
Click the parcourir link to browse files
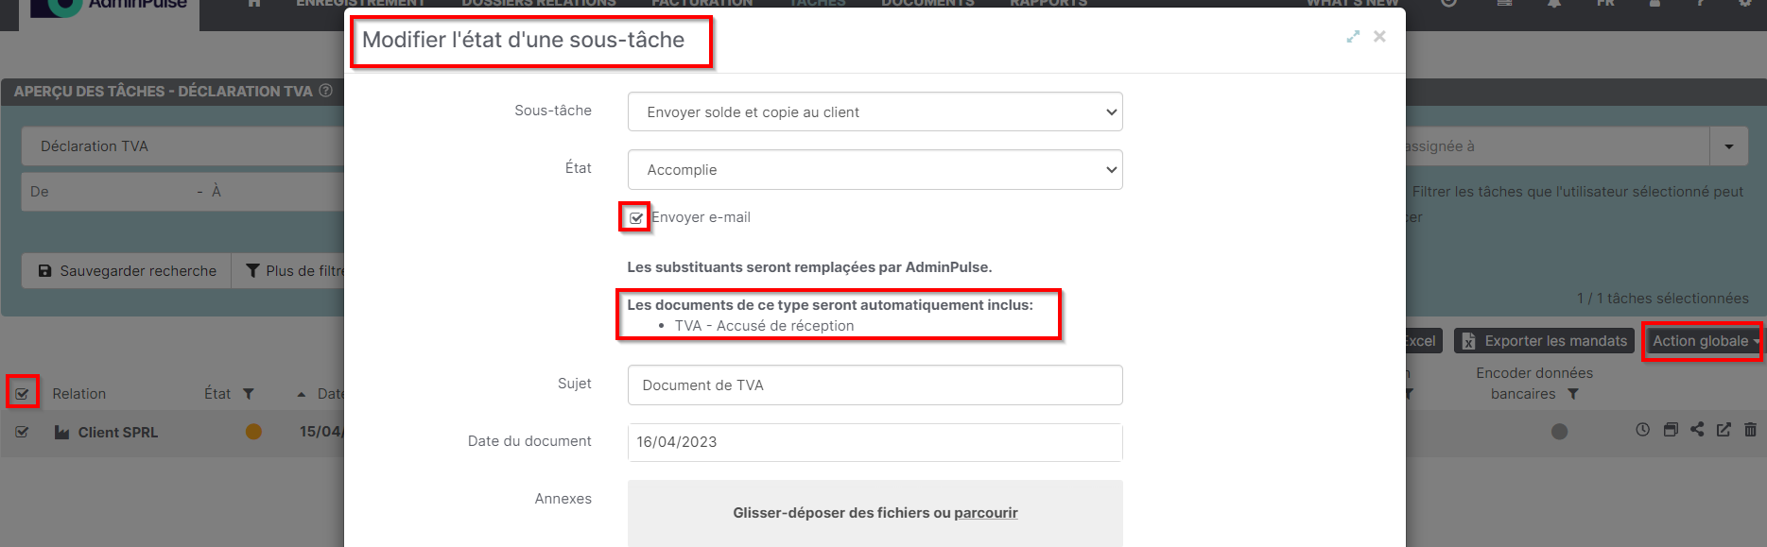[x=985, y=513]
